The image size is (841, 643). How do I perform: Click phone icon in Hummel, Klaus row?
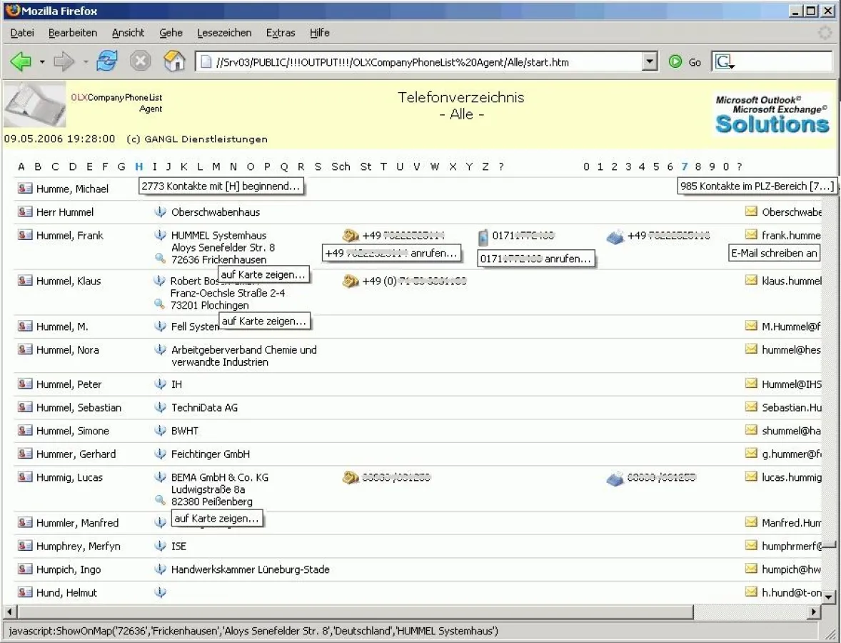[x=350, y=281]
